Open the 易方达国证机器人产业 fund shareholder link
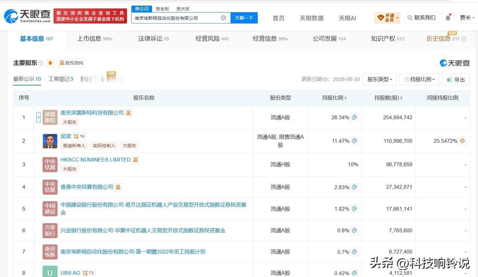 [x=153, y=209]
